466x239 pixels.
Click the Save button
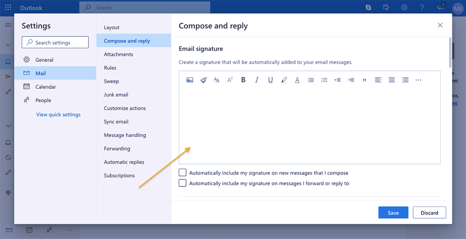click(393, 213)
